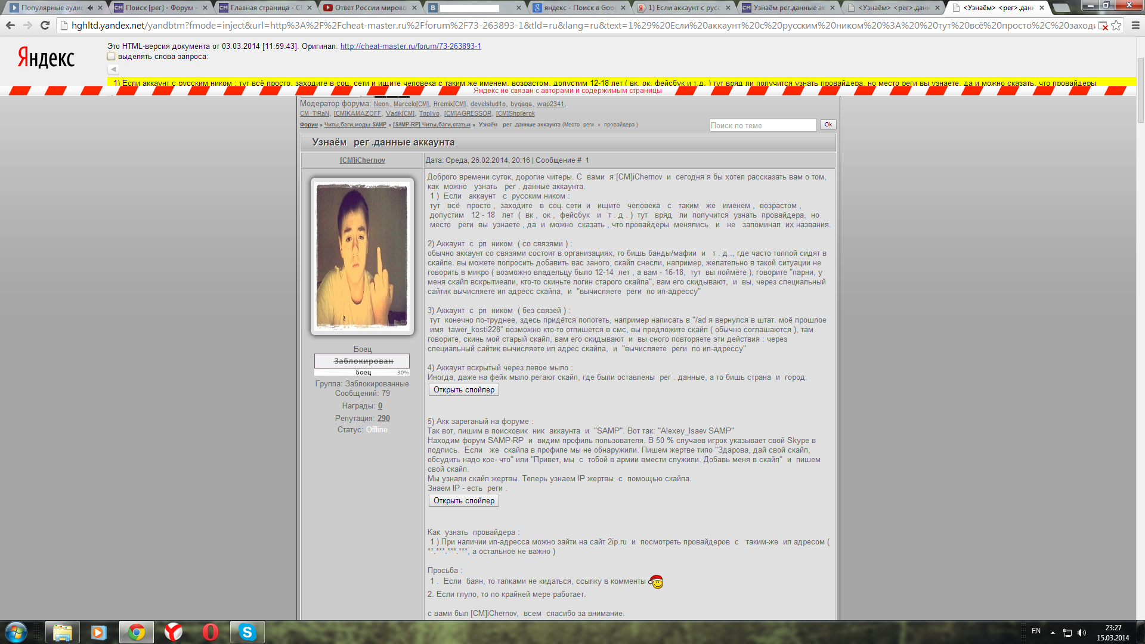Toggle the 'выделять слова запроса' checkbox
1145x644 pixels.
[x=112, y=57]
